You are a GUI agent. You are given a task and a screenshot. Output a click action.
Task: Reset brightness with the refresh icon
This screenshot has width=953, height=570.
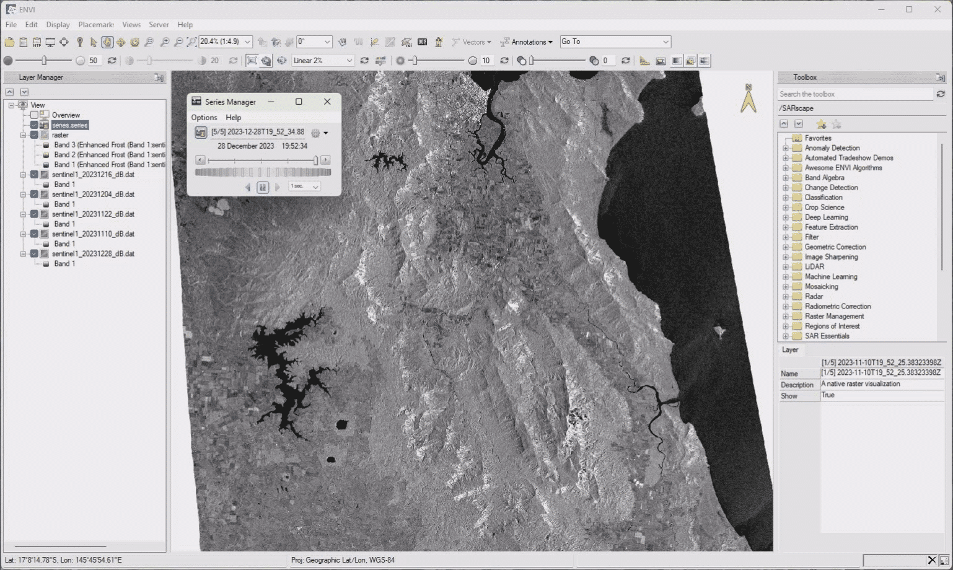point(112,61)
